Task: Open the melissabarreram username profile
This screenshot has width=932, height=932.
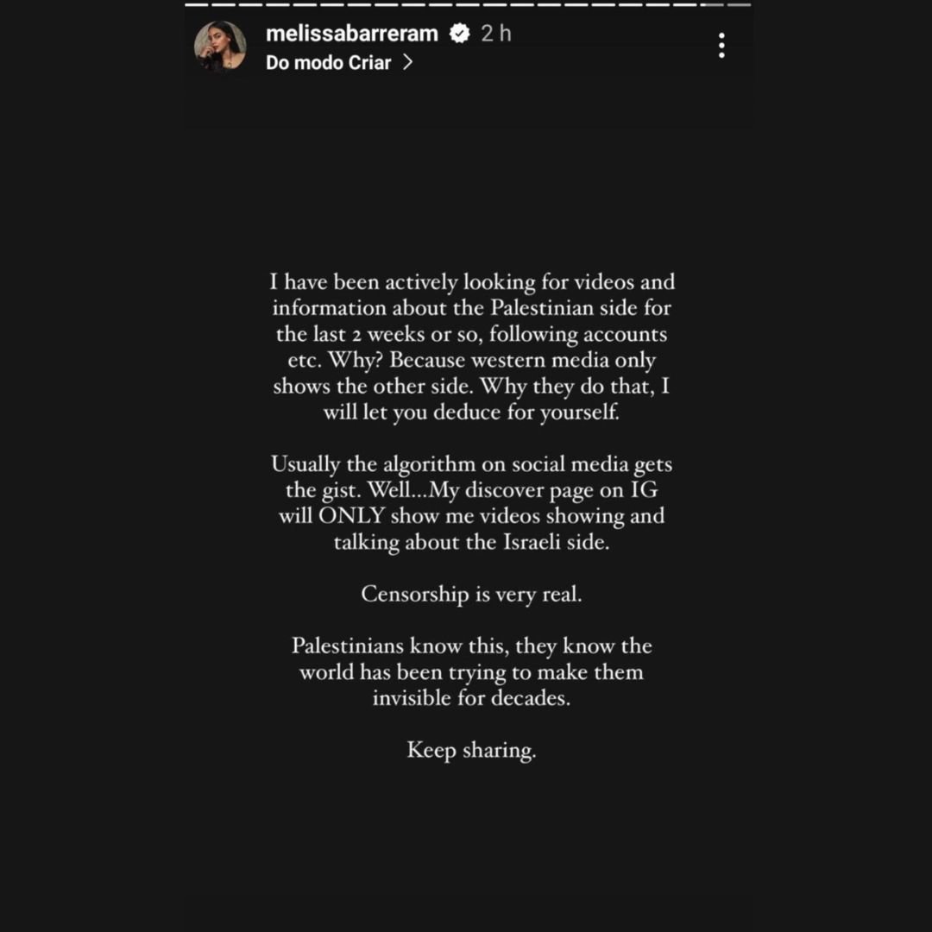Action: 352,34
